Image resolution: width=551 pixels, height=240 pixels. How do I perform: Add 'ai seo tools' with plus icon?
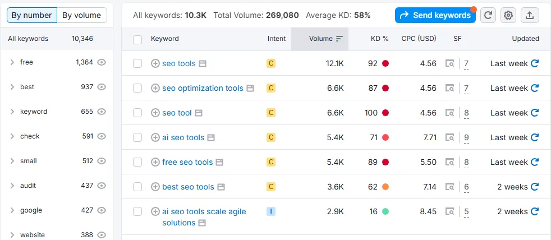pyautogui.click(x=155, y=137)
